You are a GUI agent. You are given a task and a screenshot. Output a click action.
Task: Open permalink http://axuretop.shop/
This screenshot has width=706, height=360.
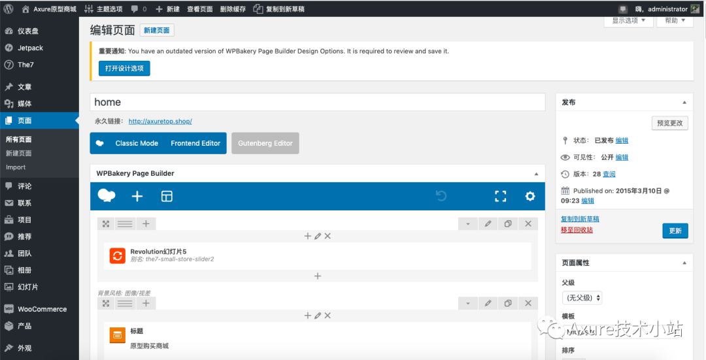pyautogui.click(x=160, y=121)
